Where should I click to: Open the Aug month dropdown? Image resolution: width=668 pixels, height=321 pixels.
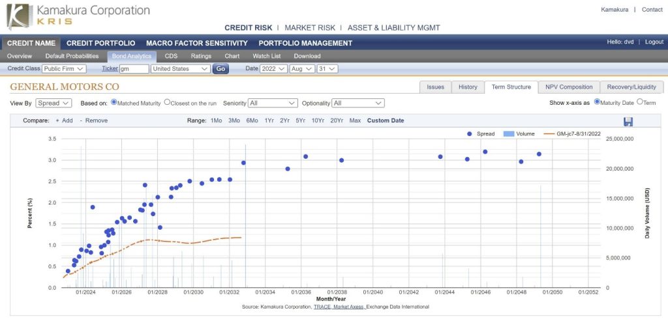[302, 68]
